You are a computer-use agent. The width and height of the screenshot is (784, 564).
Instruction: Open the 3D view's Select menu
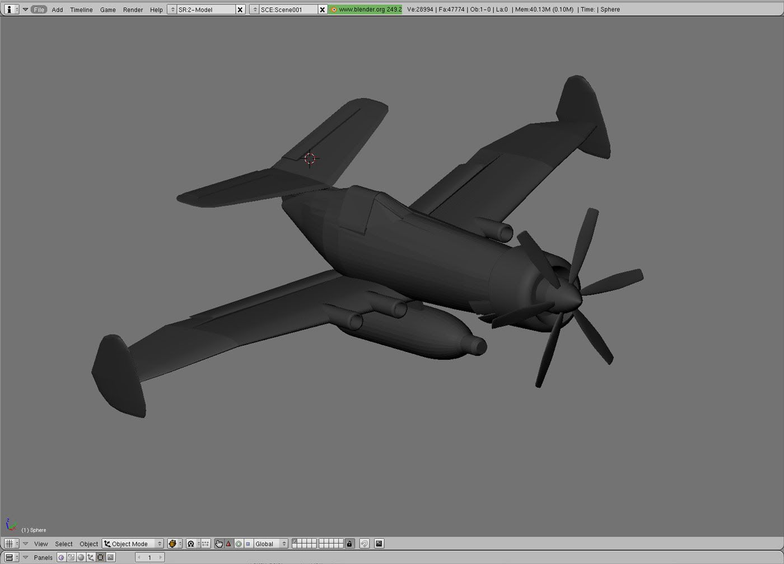pos(64,543)
